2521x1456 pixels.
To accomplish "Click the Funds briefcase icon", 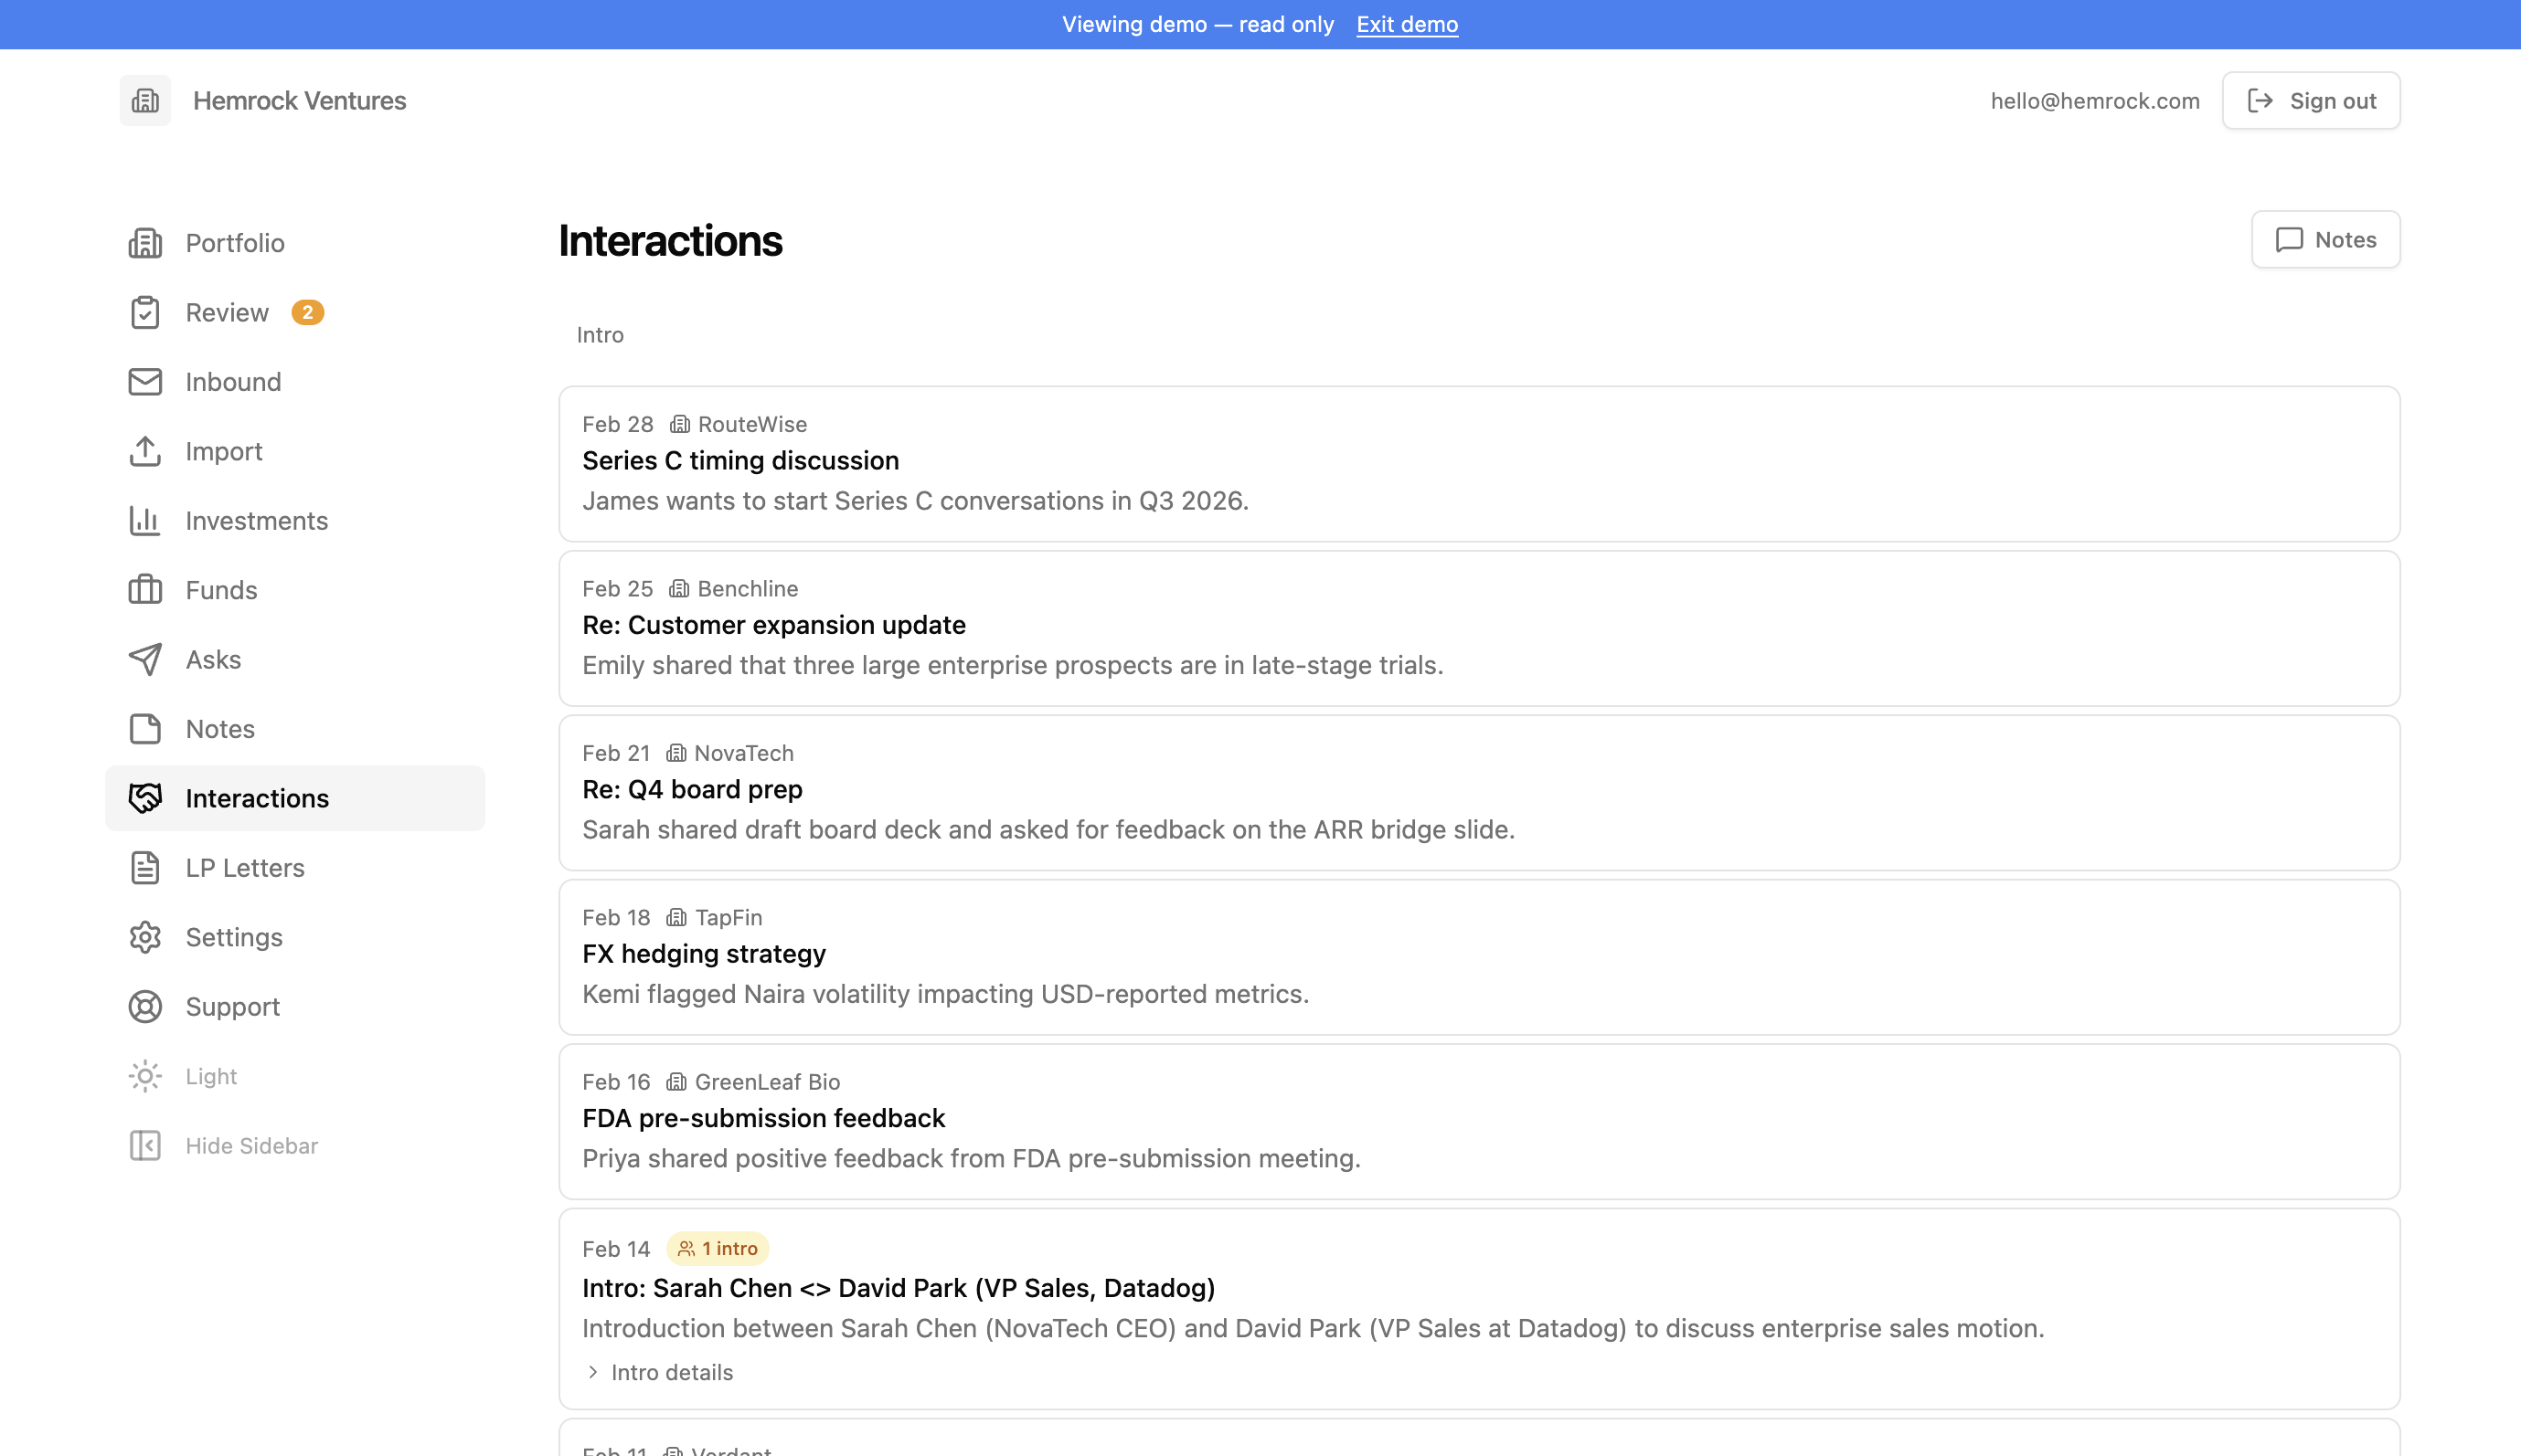I will click(145, 590).
